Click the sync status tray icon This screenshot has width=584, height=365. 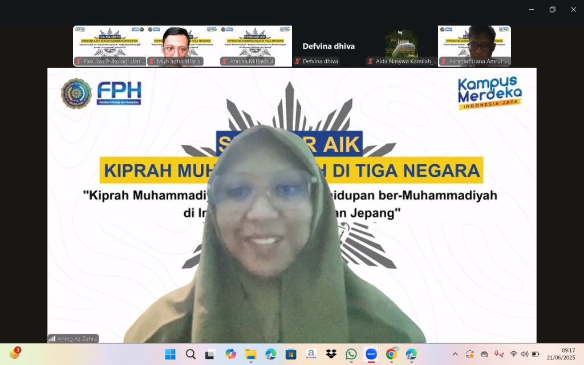470,354
